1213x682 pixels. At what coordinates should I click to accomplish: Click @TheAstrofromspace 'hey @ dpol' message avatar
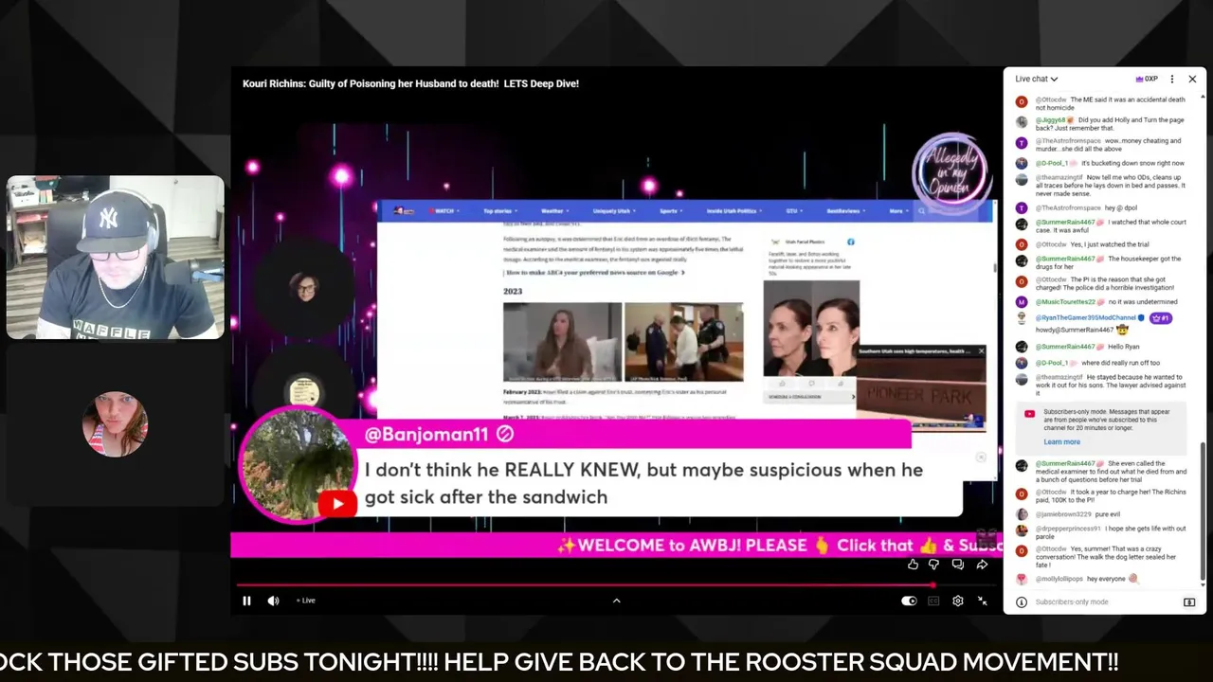point(1022,208)
